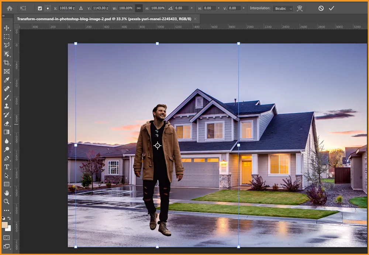369x255 pixels.
Task: Activate the Horizontal Type tool
Action: pos(7,167)
